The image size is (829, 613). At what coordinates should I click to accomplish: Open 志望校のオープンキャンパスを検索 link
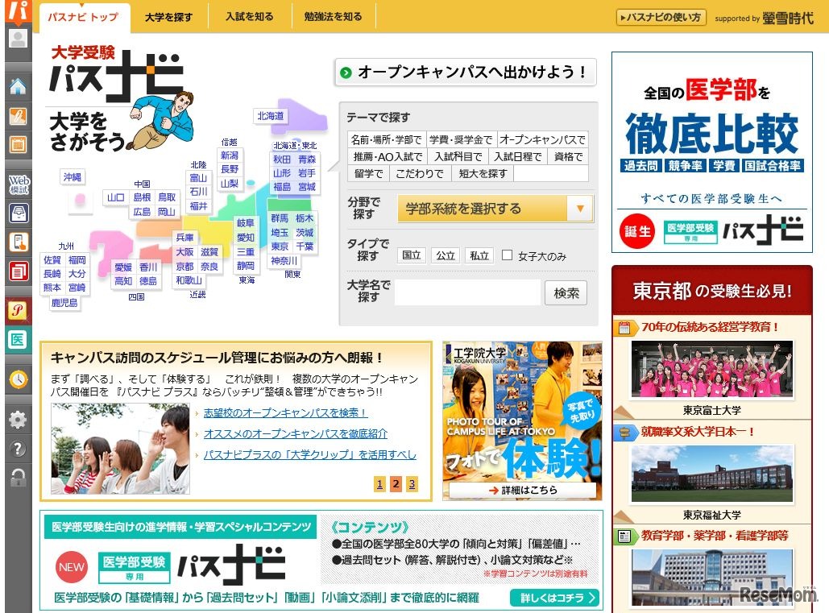(x=285, y=412)
